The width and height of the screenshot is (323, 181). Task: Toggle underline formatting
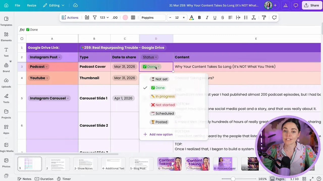215,18
